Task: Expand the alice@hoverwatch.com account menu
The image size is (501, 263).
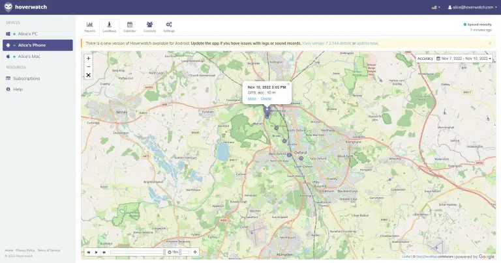Action: (472, 7)
